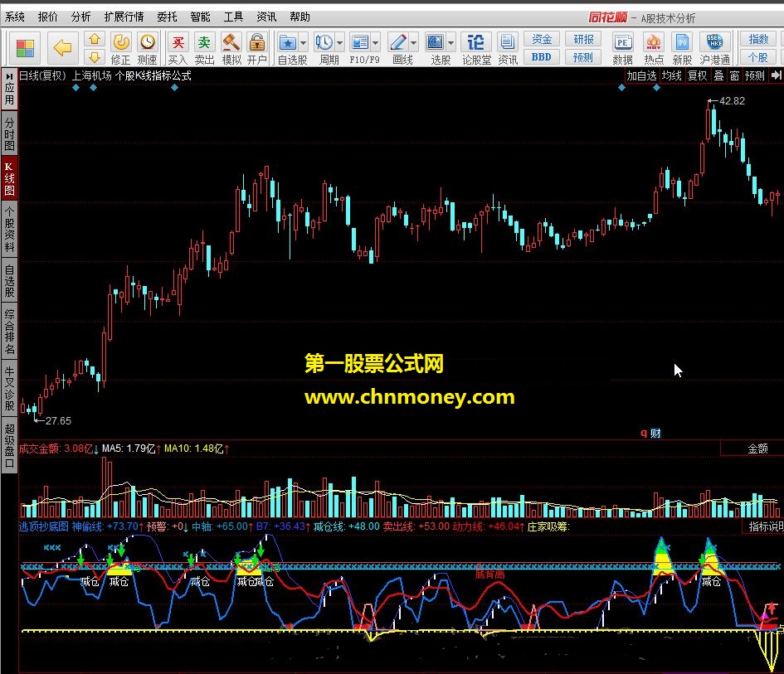Toggle 叠 overlay mode
Image resolution: width=784 pixels, height=674 pixels.
[x=718, y=75]
